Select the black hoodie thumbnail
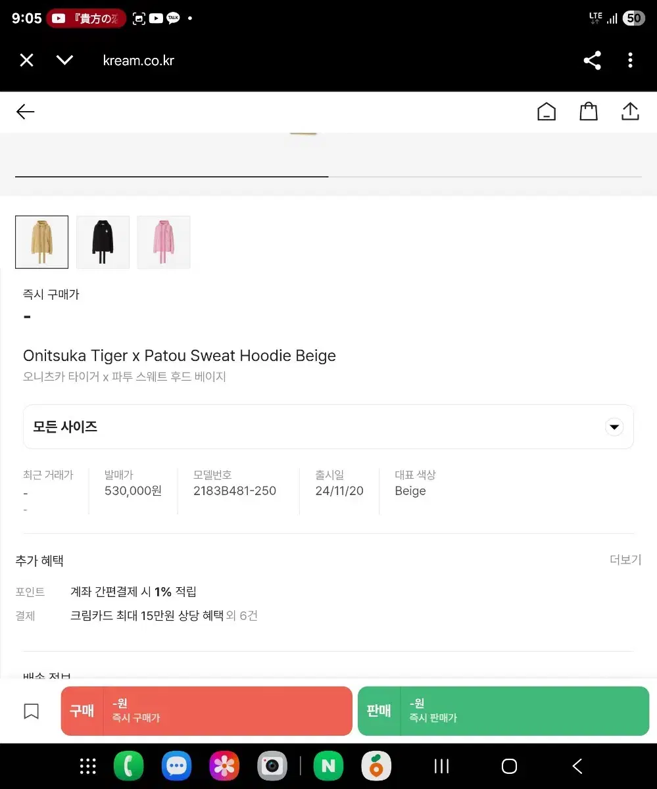Image resolution: width=657 pixels, height=789 pixels. point(103,242)
